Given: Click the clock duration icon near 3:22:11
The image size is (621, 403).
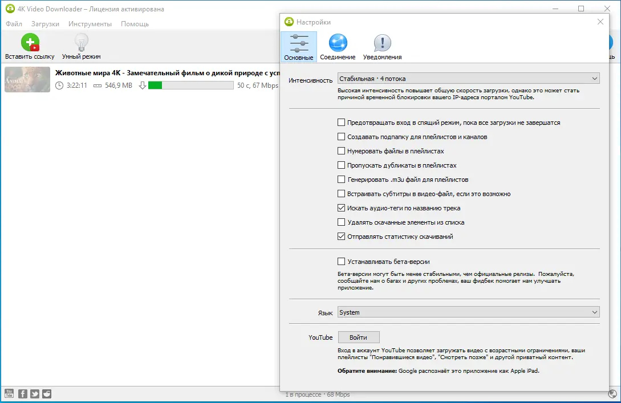Looking at the screenshot, I should point(59,85).
